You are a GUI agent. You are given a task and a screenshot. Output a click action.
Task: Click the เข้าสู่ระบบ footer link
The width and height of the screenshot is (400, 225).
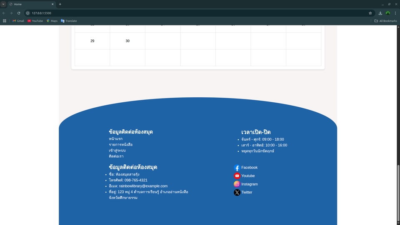[x=117, y=151]
